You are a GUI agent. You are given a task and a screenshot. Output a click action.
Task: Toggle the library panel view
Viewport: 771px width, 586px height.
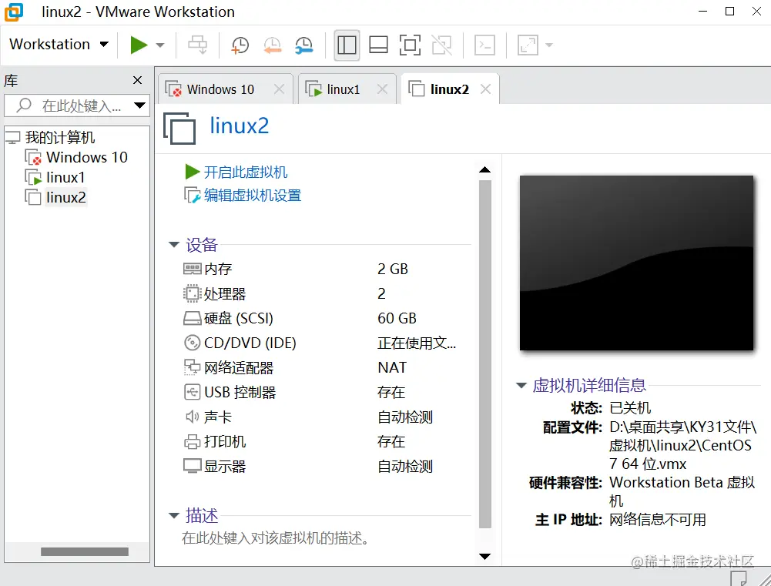click(346, 45)
